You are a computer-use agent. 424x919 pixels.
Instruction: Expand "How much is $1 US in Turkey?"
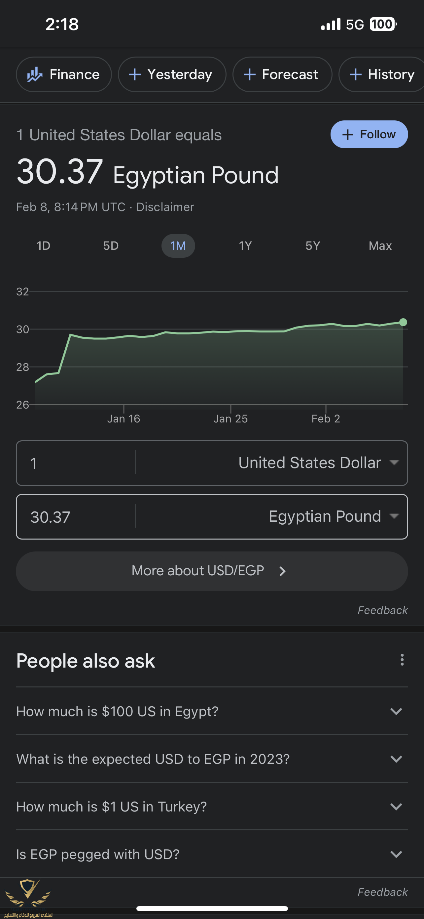(212, 806)
